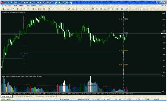Toggle chart auto scroll
Screen dimensions: 167x101
(109, 9)
